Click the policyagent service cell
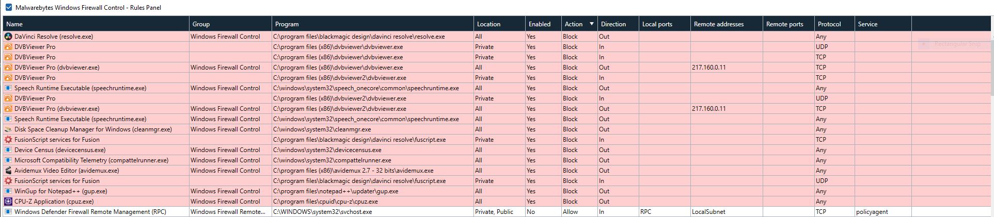The width and height of the screenshot is (994, 217). [x=883, y=212]
